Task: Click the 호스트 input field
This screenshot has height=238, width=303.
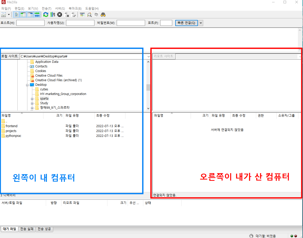Action: (x=30, y=23)
